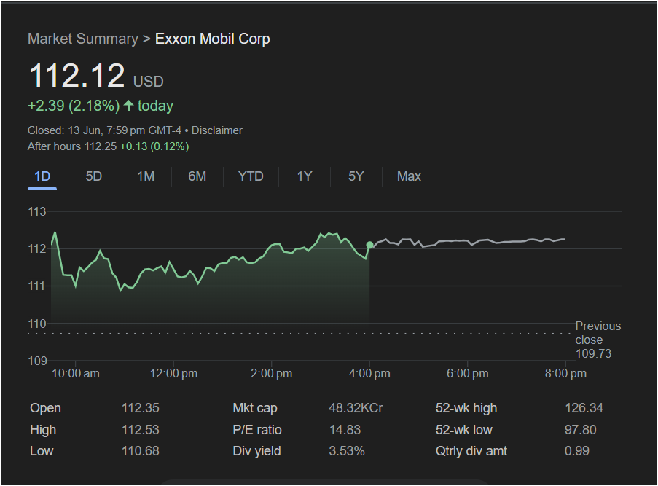The image size is (658, 486).
Task: Click the 52-wk low value 97.80
Action: pyautogui.click(x=580, y=430)
